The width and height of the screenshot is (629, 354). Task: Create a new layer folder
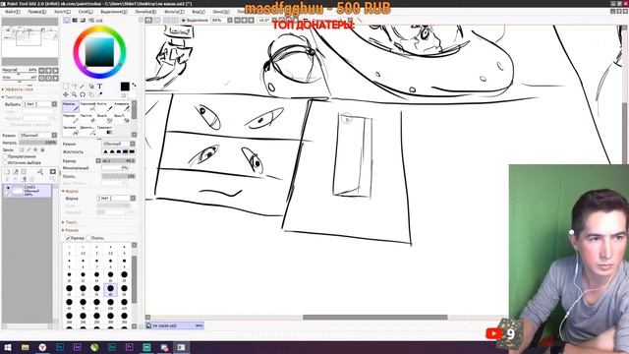click(x=24, y=171)
